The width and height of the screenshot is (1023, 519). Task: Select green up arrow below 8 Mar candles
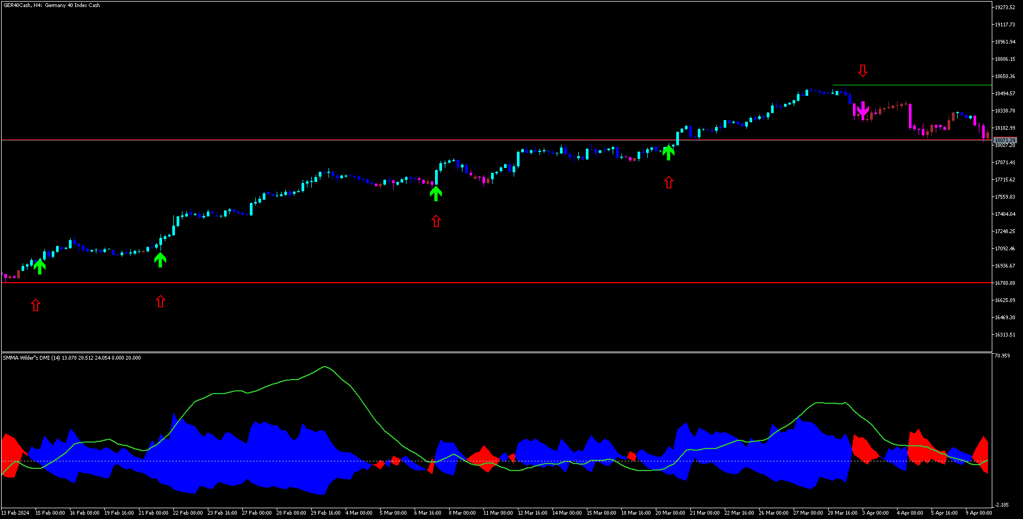click(x=436, y=193)
